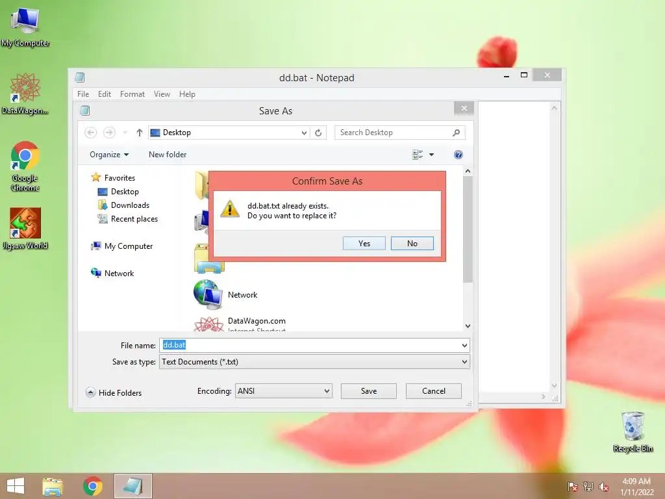Click the Action Center flag tray icon
Screen dimensions: 665x499
(573, 487)
